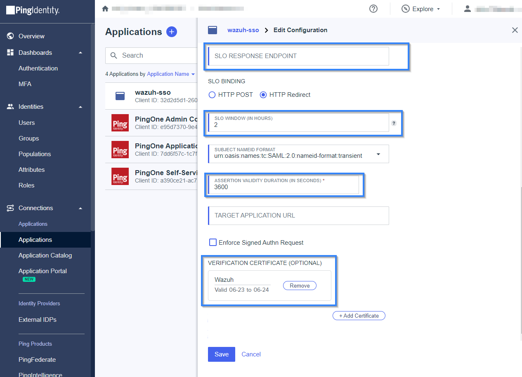Click the wazuh-sso breadcrumb link
Viewport: 522px width, 377px height.
point(243,30)
